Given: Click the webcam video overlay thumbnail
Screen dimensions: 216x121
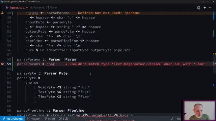Looking at the screenshot, I should [199, 111].
